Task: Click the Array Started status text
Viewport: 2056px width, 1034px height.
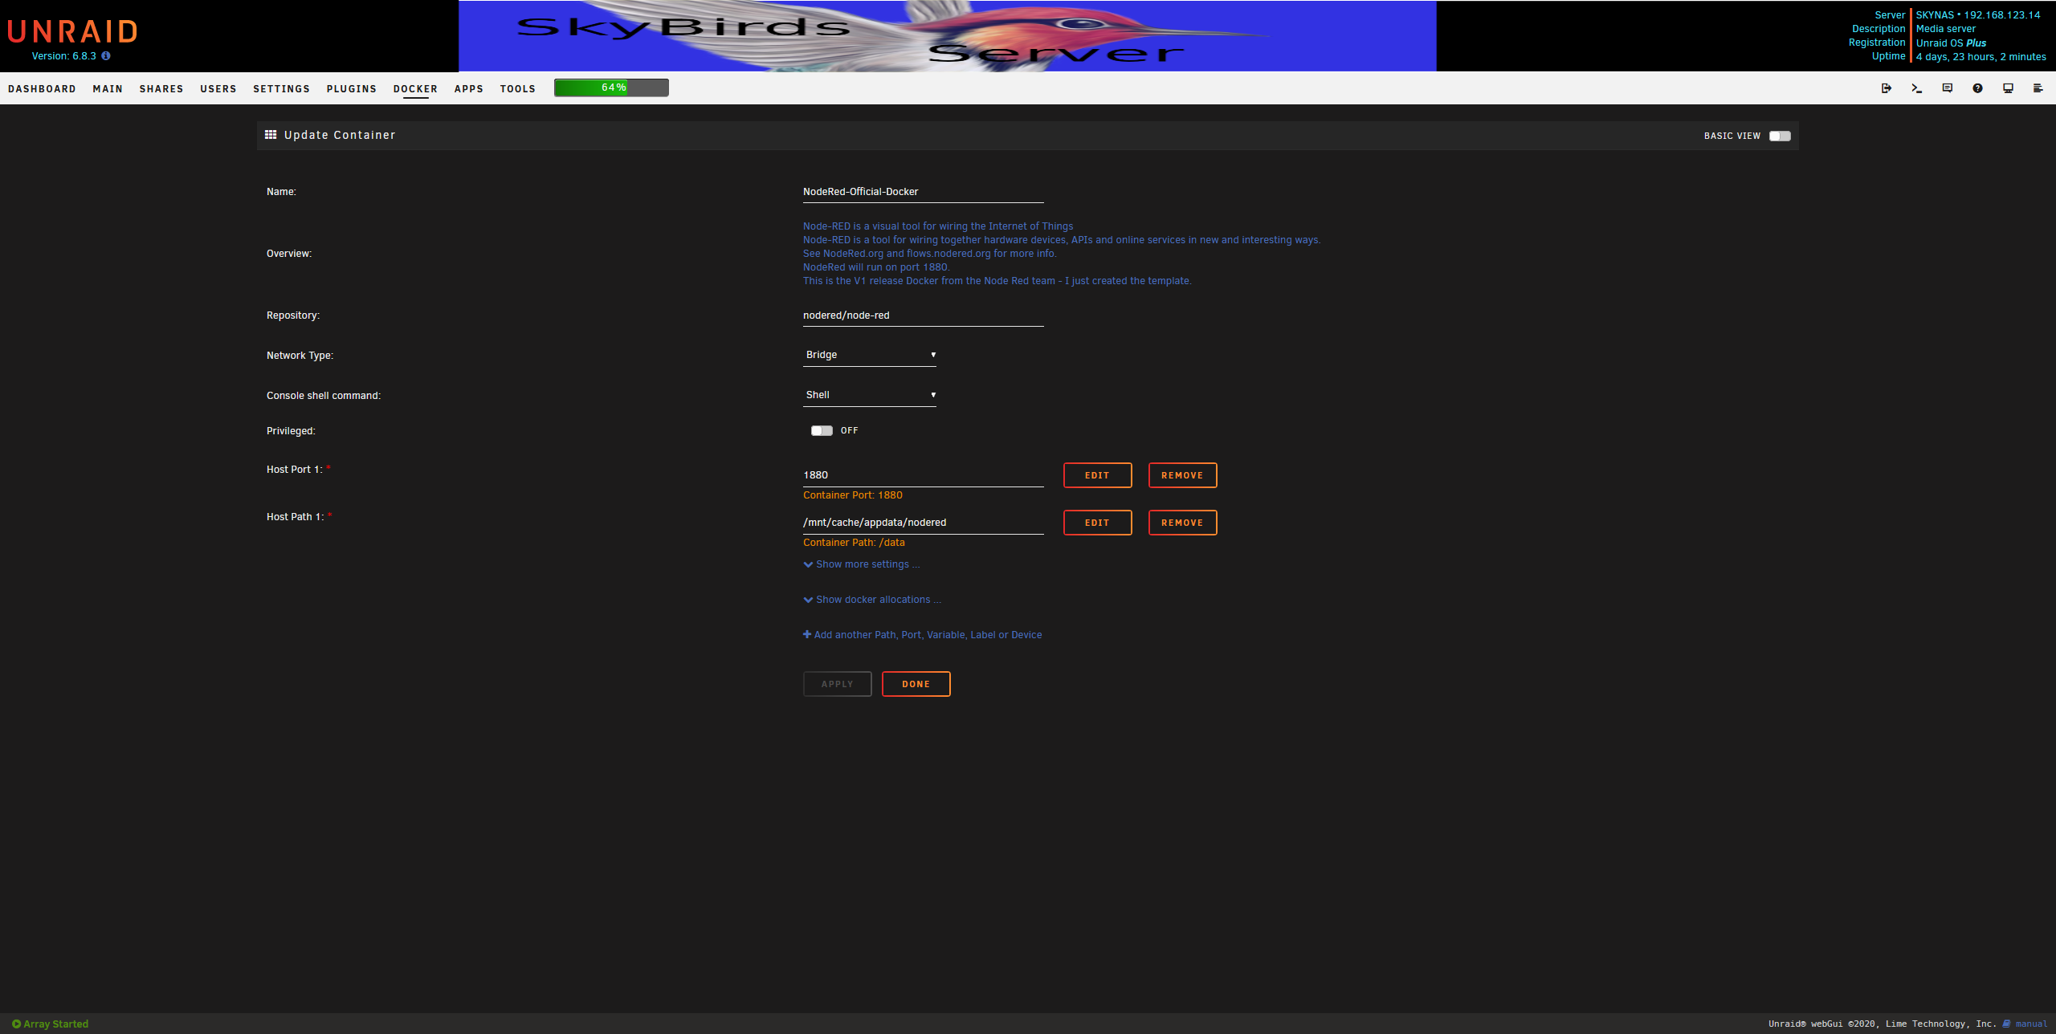Action: 56,1024
